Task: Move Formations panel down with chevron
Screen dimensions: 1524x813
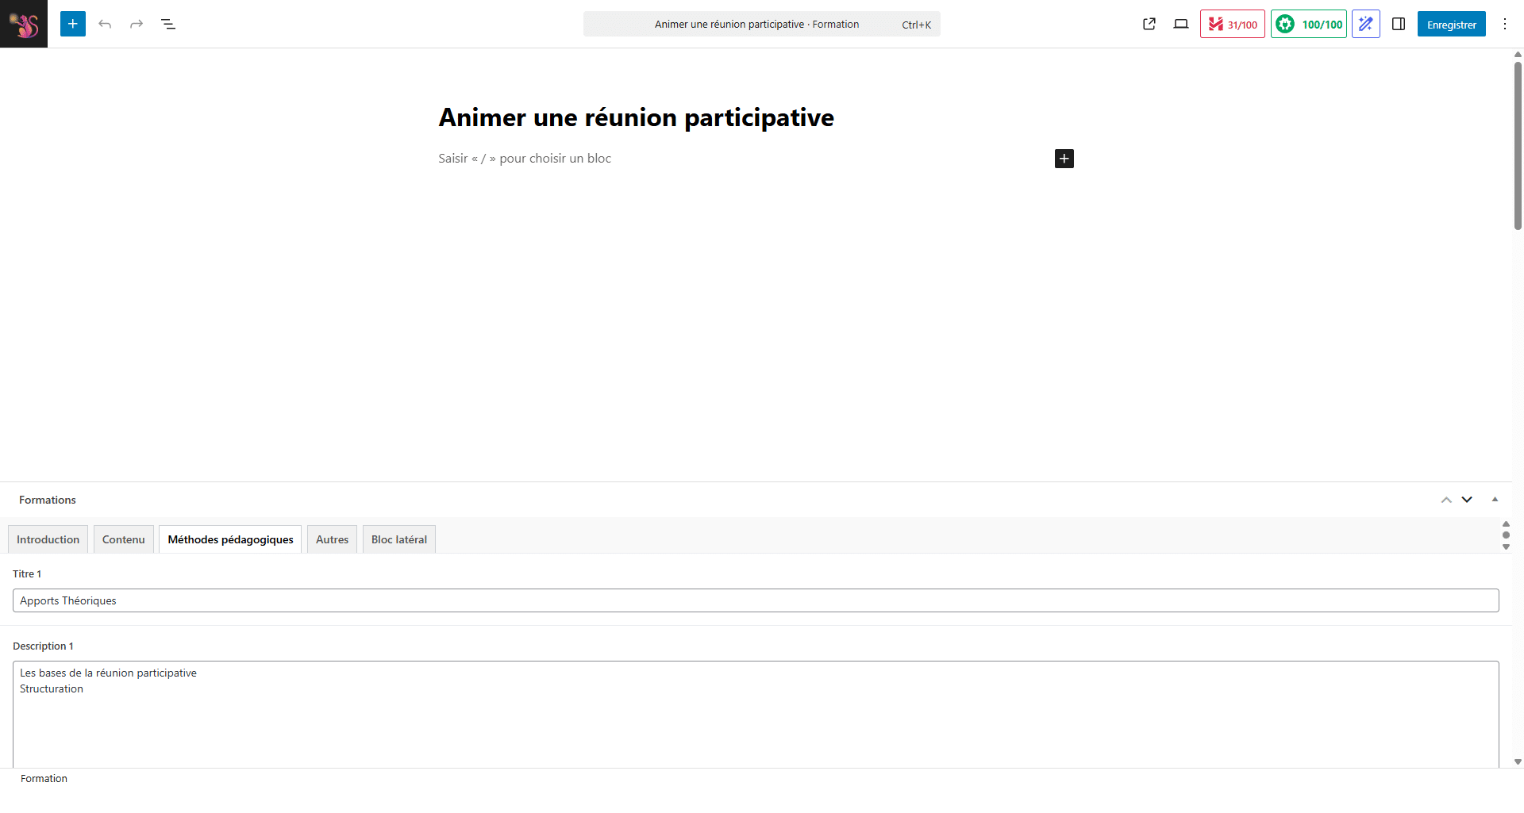Action: 1467,500
